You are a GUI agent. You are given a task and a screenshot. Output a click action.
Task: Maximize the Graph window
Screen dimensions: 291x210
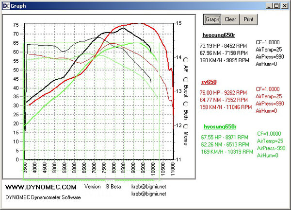[276, 6]
